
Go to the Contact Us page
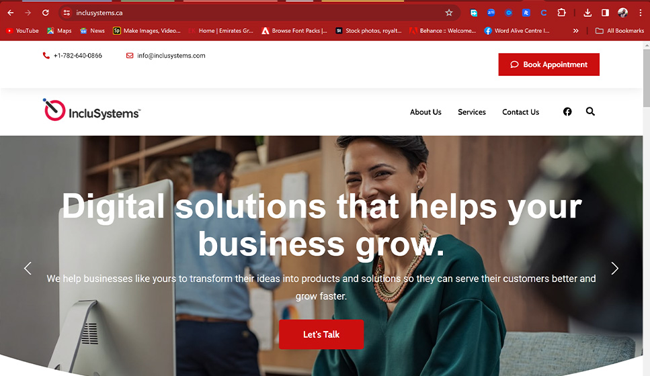point(521,112)
